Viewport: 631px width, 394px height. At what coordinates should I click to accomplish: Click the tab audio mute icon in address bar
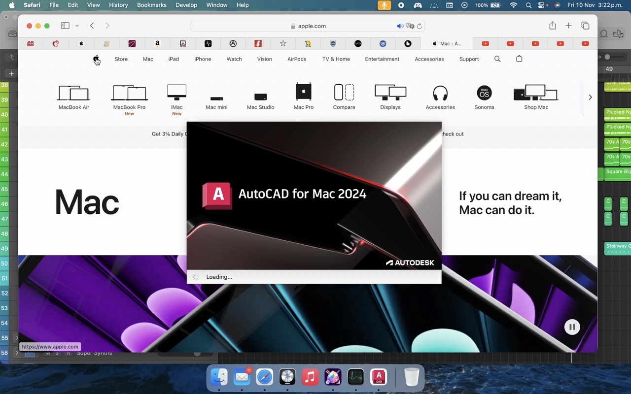[x=400, y=26]
